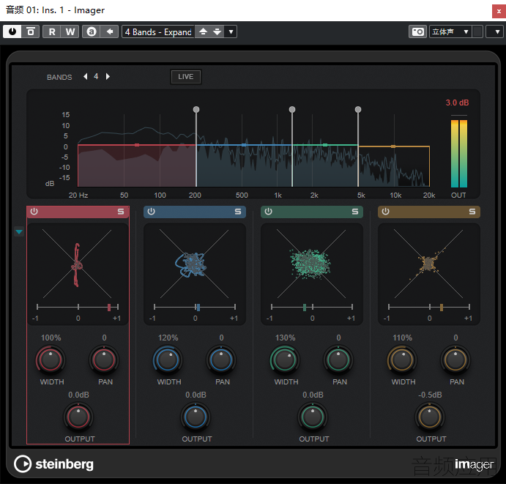Screen dimensions: 506x484
Task: Click red band PAN knob
Action: click(104, 360)
